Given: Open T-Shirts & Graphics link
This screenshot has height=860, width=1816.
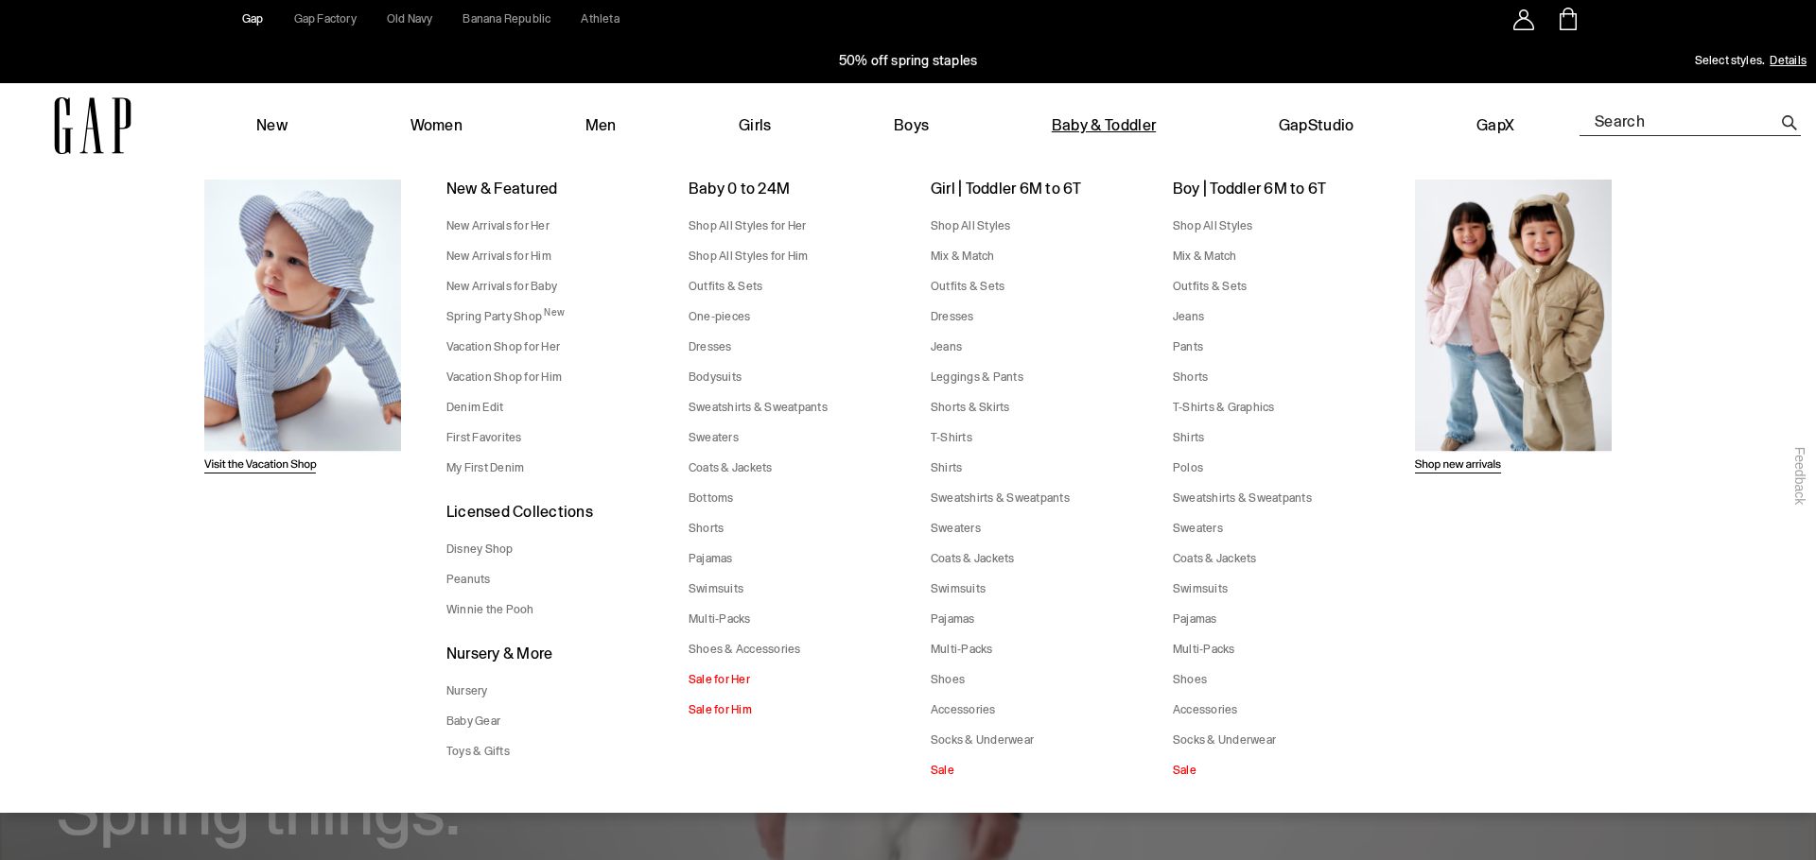Looking at the screenshot, I should (x=1223, y=407).
